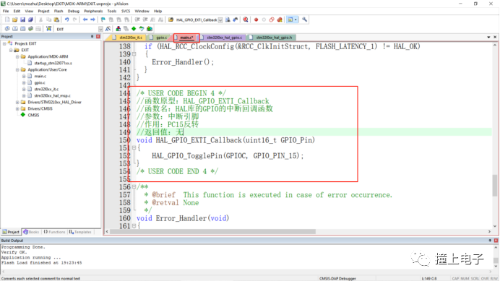The image size is (500, 281).
Task: Redo the last edit
Action: coord(75,20)
